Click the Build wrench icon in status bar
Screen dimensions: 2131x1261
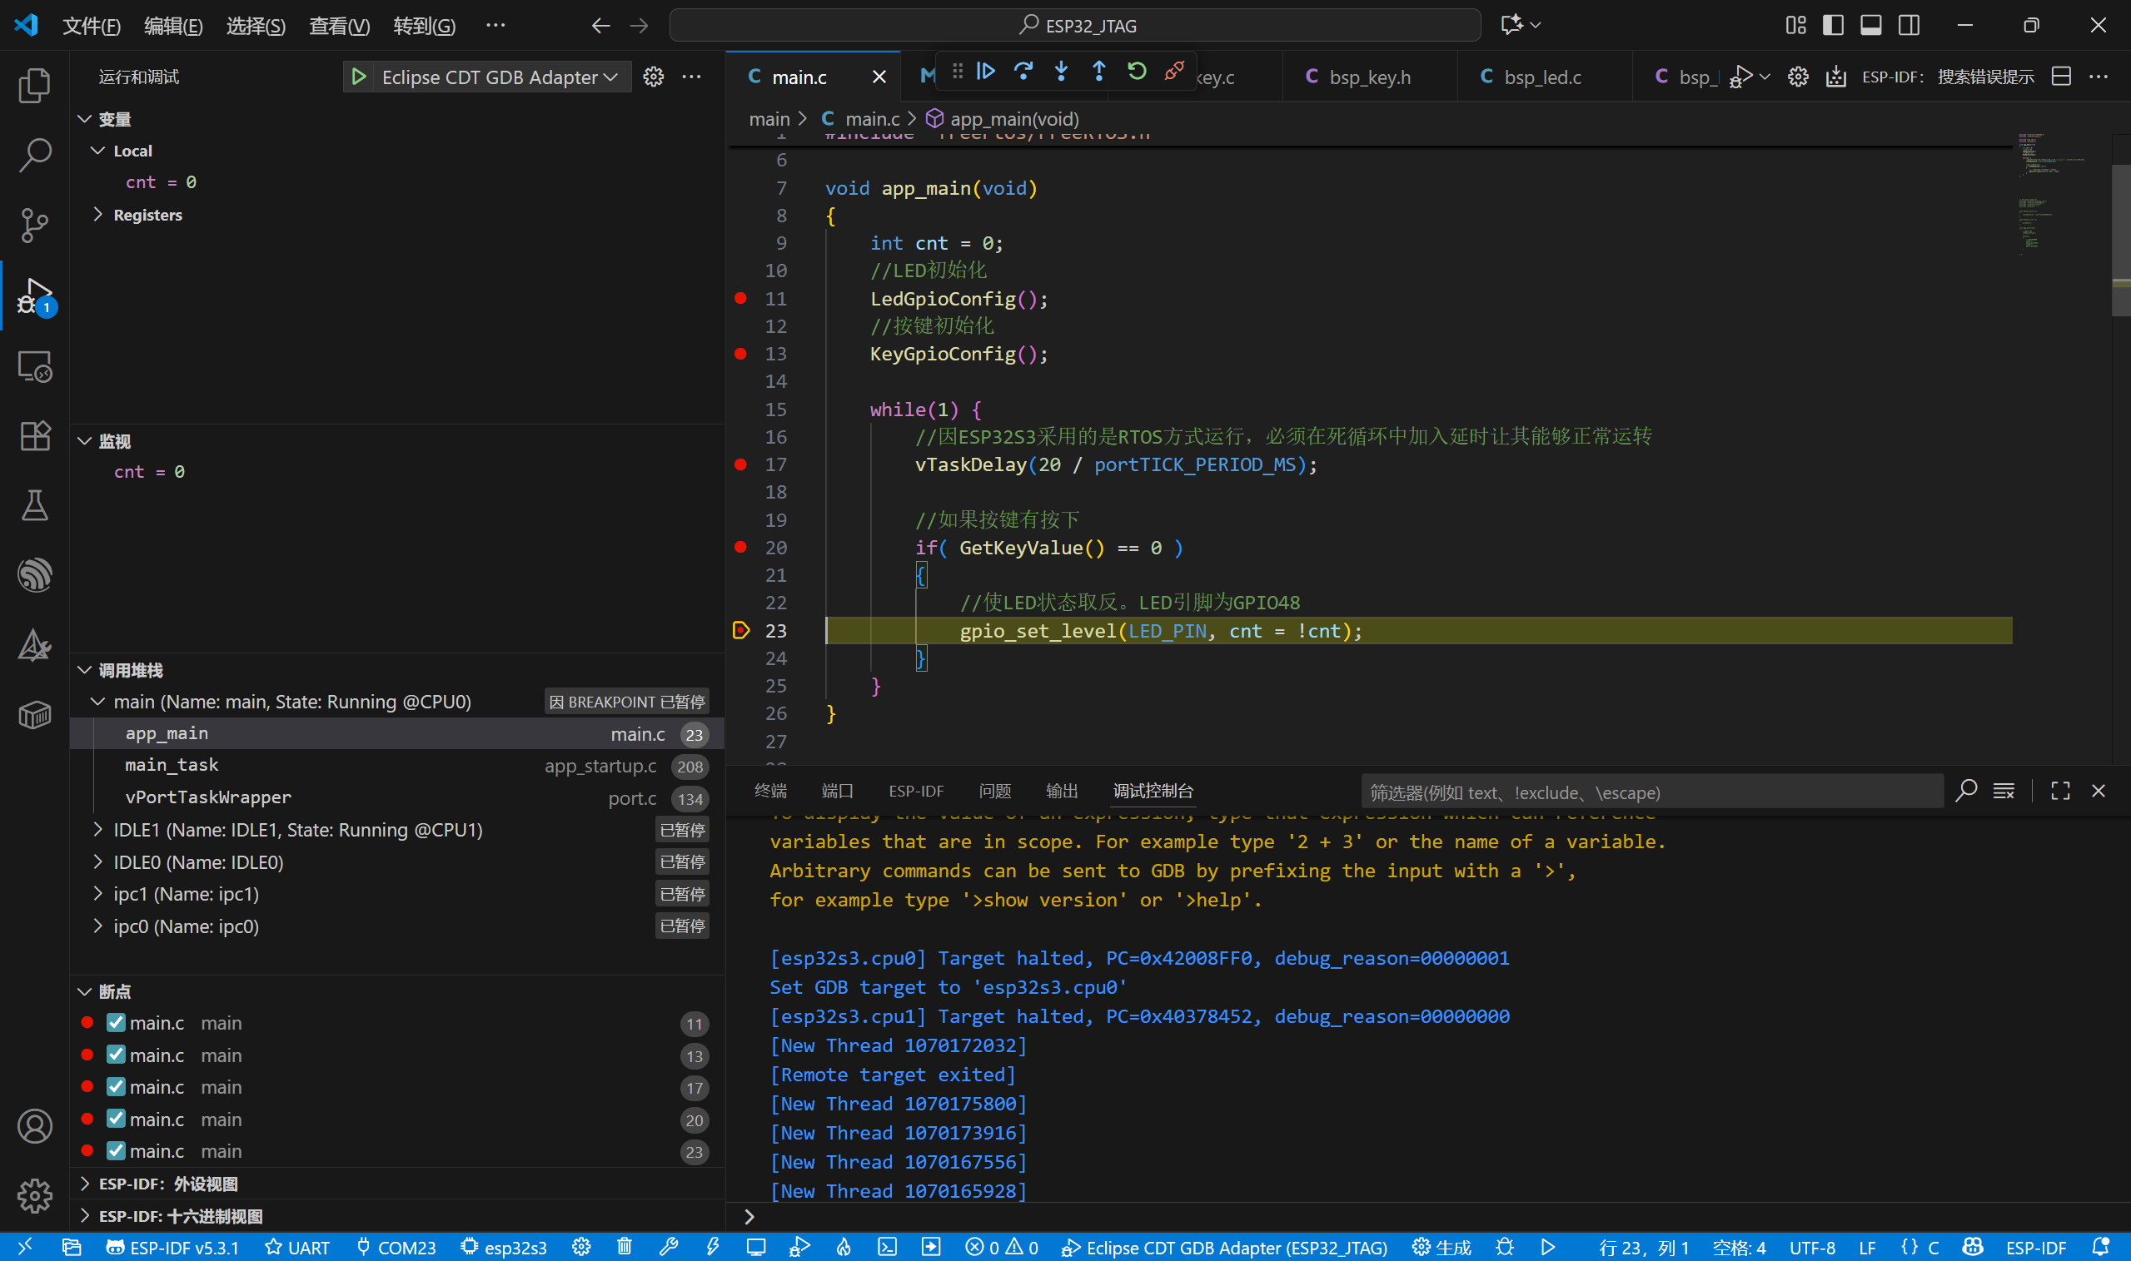coord(669,1247)
